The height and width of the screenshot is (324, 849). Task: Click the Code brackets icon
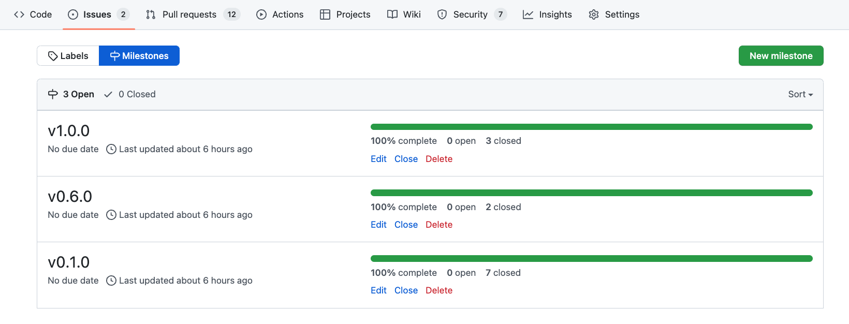tap(19, 14)
